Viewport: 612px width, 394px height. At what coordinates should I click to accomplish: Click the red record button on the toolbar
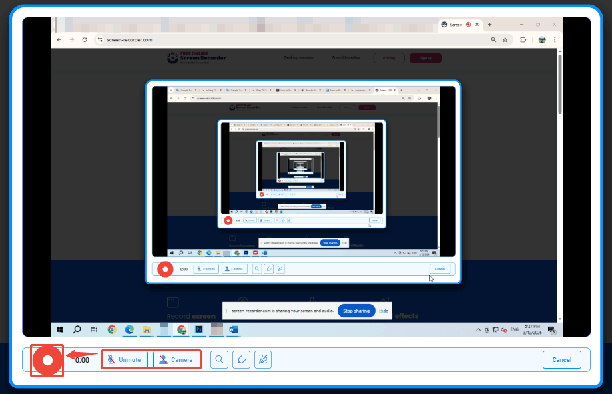point(46,359)
